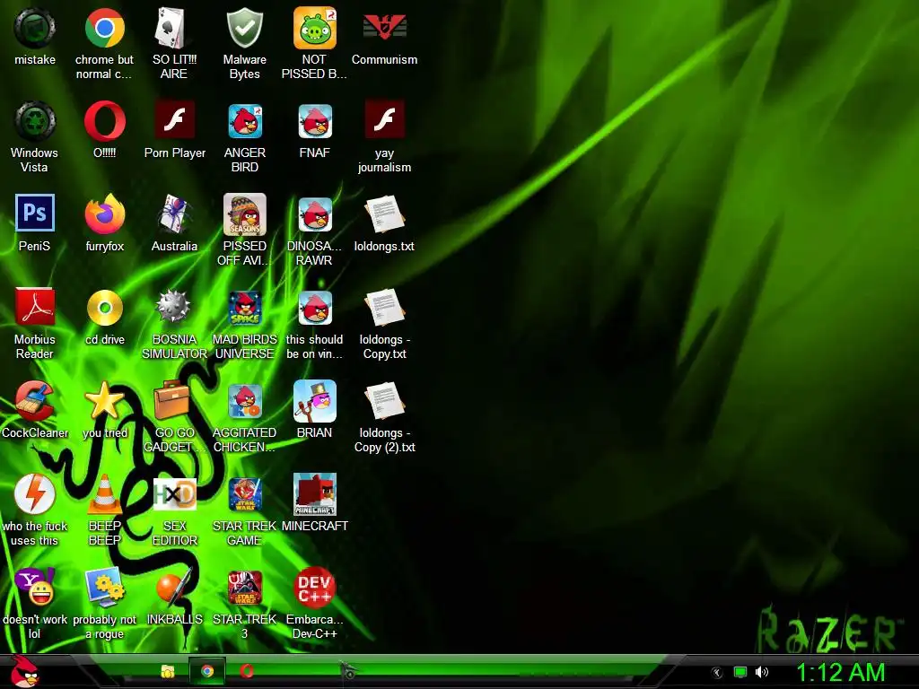Select the "doesn't work lol" Yahoo icon
Image resolution: width=919 pixels, height=689 pixels.
point(35,587)
